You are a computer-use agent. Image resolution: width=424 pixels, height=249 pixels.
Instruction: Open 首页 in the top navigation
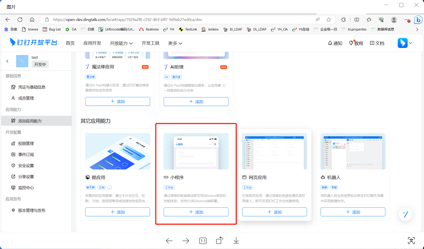(x=70, y=43)
